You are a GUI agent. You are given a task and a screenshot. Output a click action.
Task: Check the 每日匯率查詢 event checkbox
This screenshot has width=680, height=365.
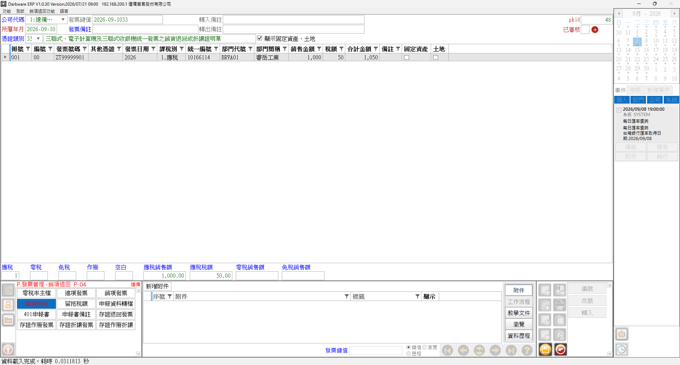coord(619,110)
